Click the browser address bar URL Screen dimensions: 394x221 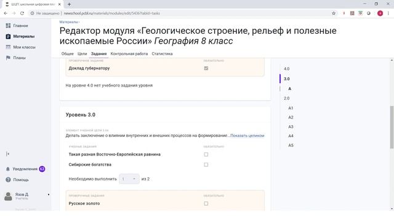click(x=112, y=14)
